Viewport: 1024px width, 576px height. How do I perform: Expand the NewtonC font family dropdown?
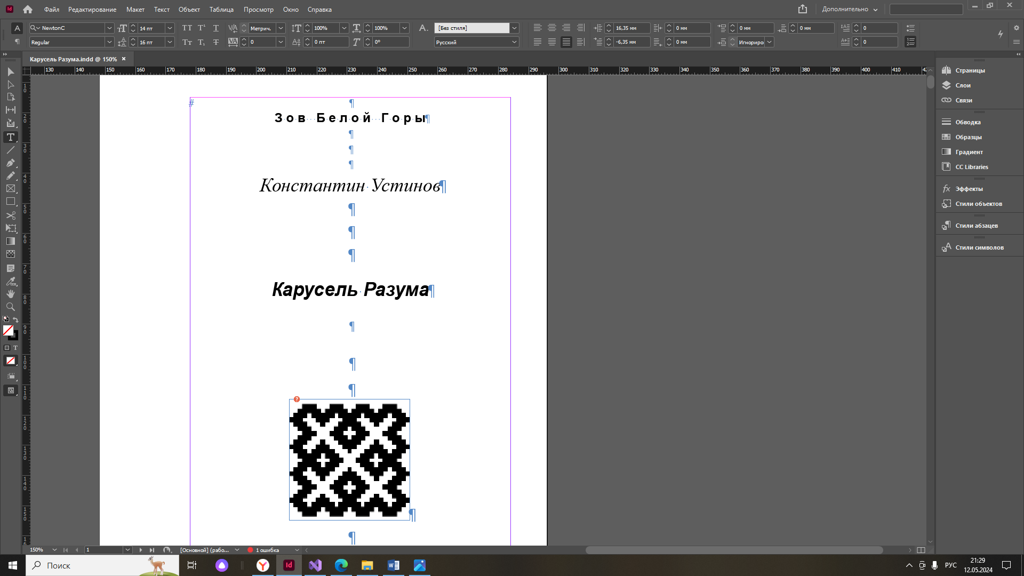[x=109, y=28]
